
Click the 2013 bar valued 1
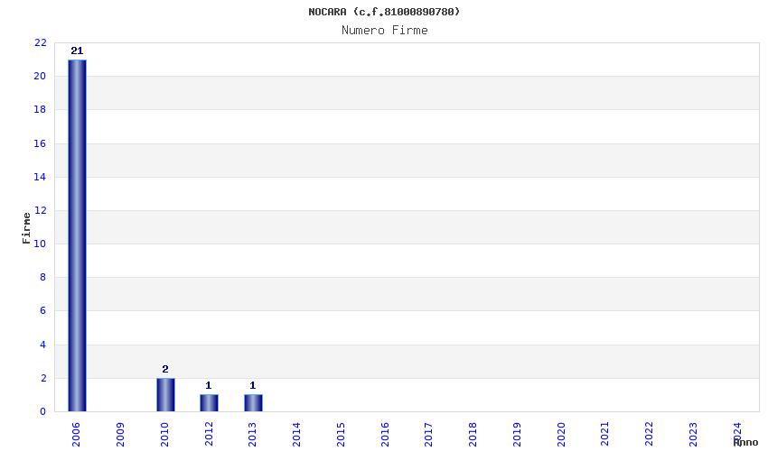[x=253, y=403]
